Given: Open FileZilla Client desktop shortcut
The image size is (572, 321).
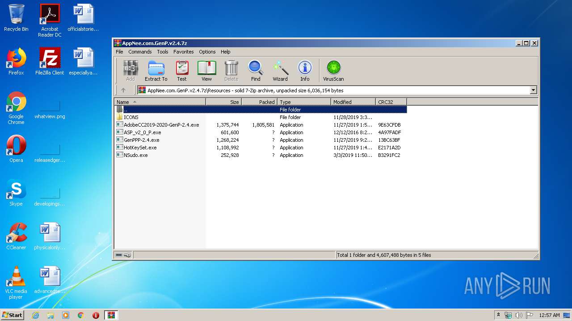Looking at the screenshot, I should [x=50, y=62].
